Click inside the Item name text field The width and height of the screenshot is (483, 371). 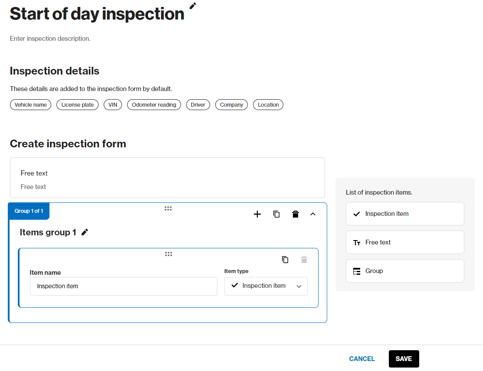coord(123,286)
